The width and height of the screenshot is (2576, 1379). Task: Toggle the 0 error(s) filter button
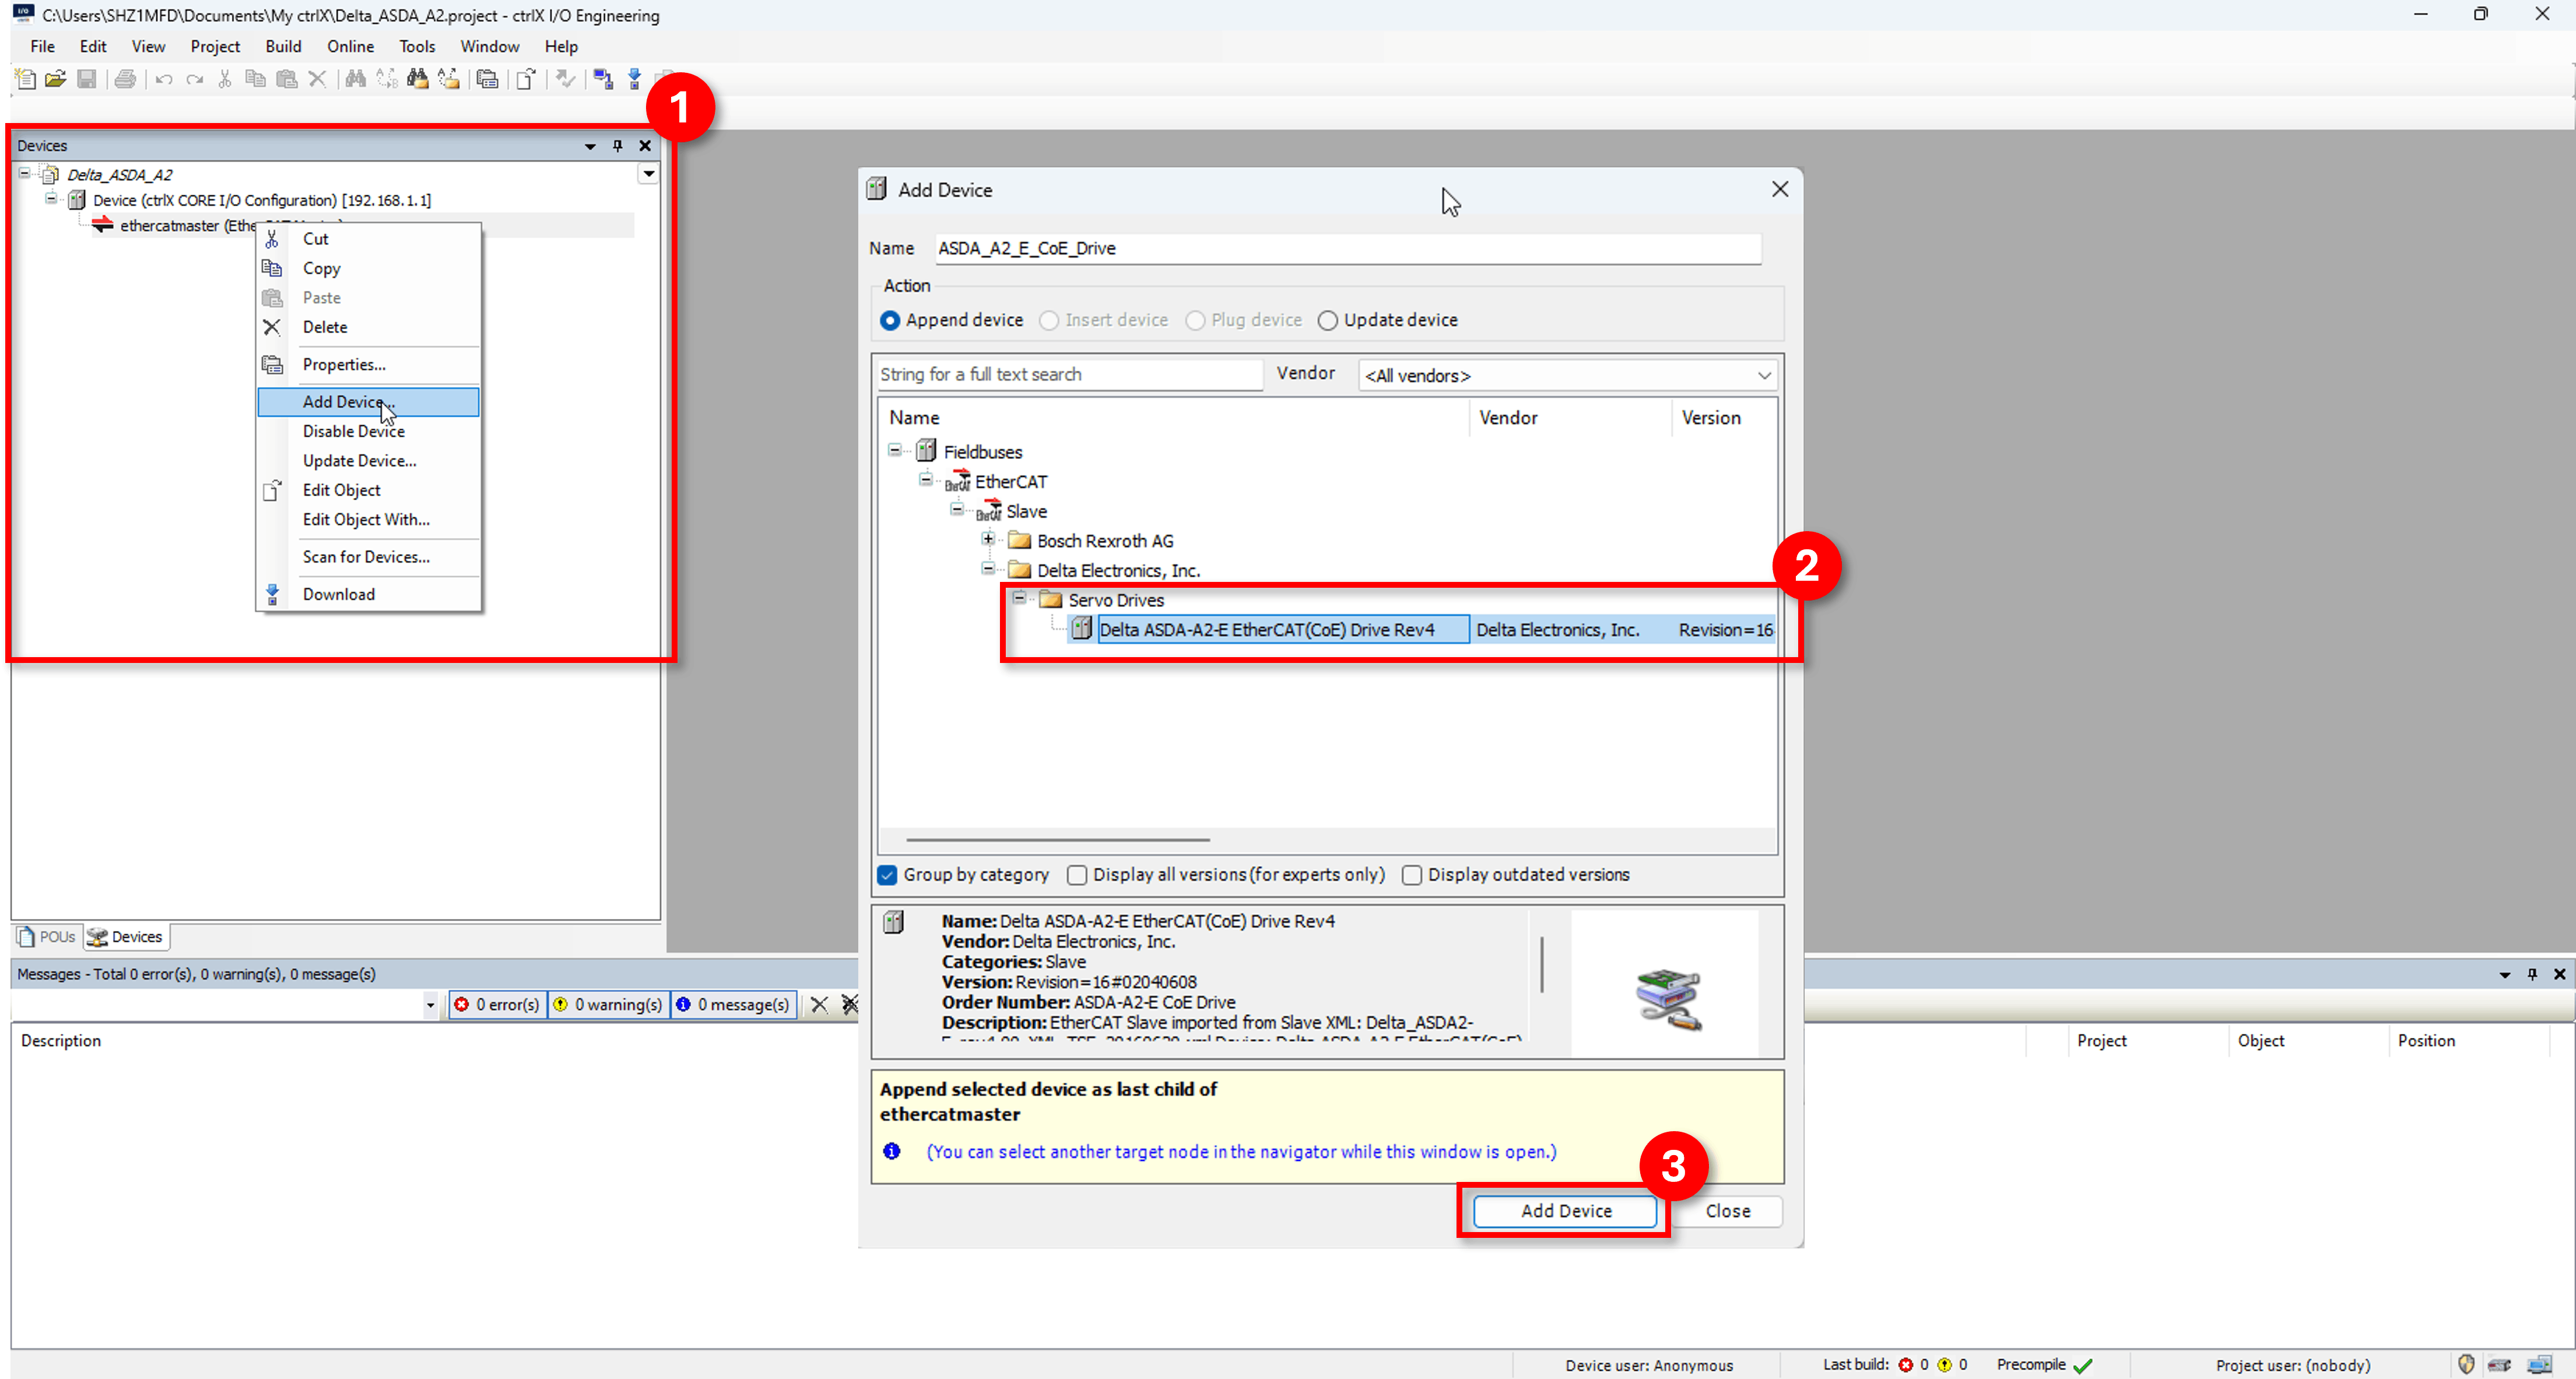(497, 1004)
